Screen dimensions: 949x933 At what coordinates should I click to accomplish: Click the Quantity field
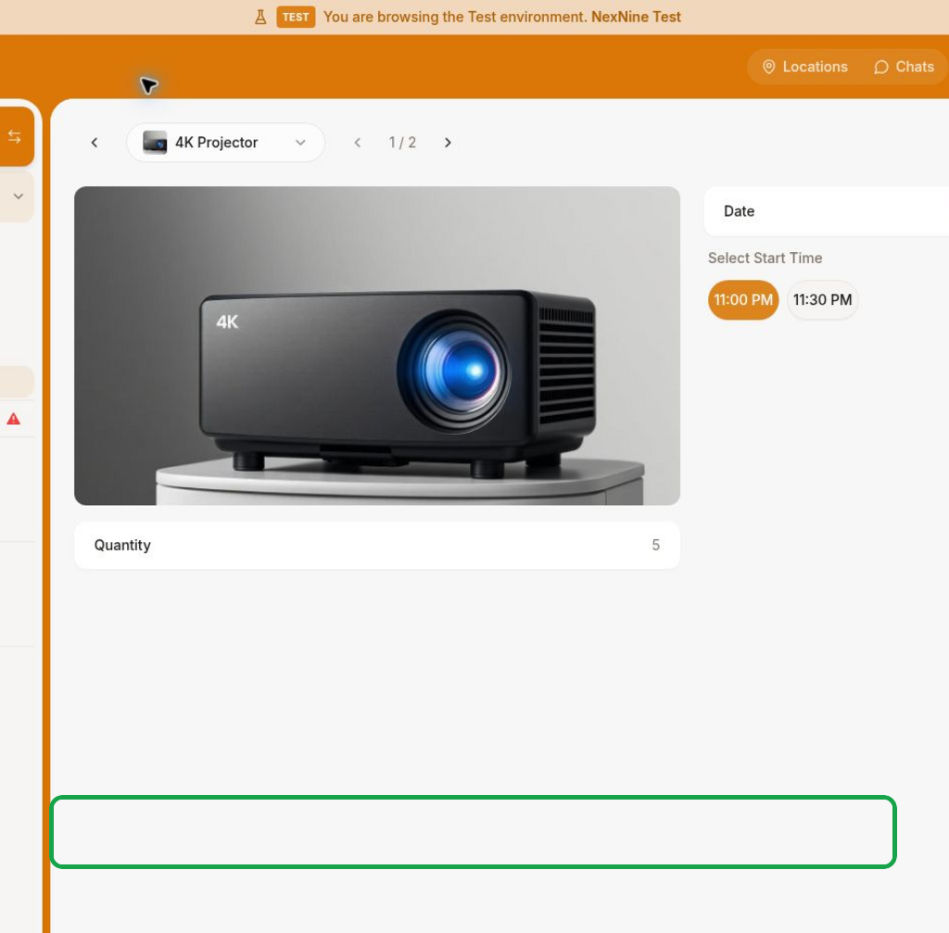[377, 545]
